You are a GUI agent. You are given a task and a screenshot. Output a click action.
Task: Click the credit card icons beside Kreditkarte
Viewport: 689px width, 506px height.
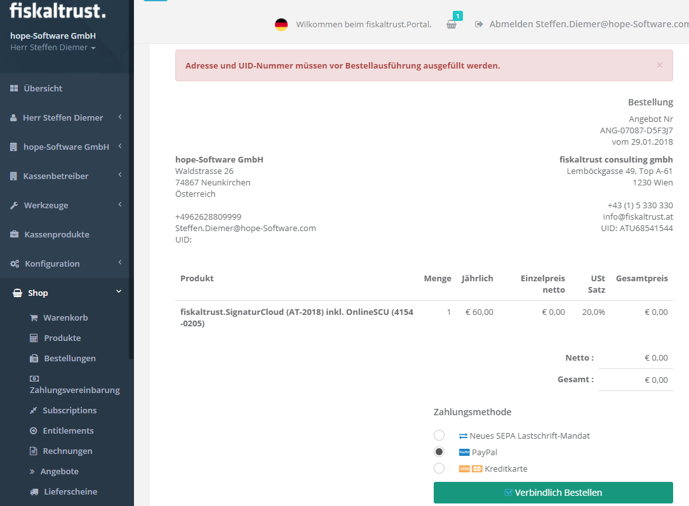click(471, 469)
